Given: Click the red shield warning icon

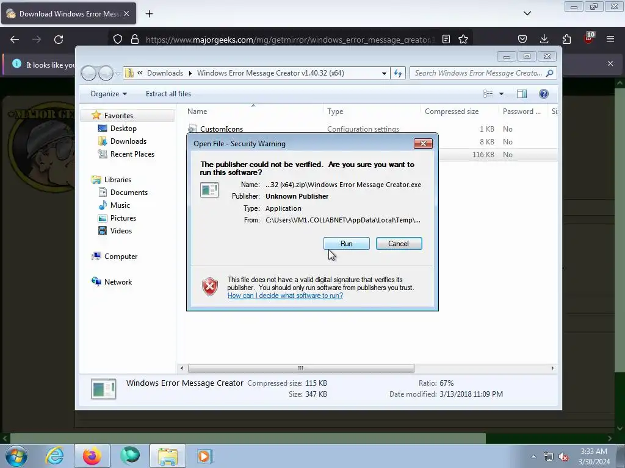Looking at the screenshot, I should [x=210, y=286].
